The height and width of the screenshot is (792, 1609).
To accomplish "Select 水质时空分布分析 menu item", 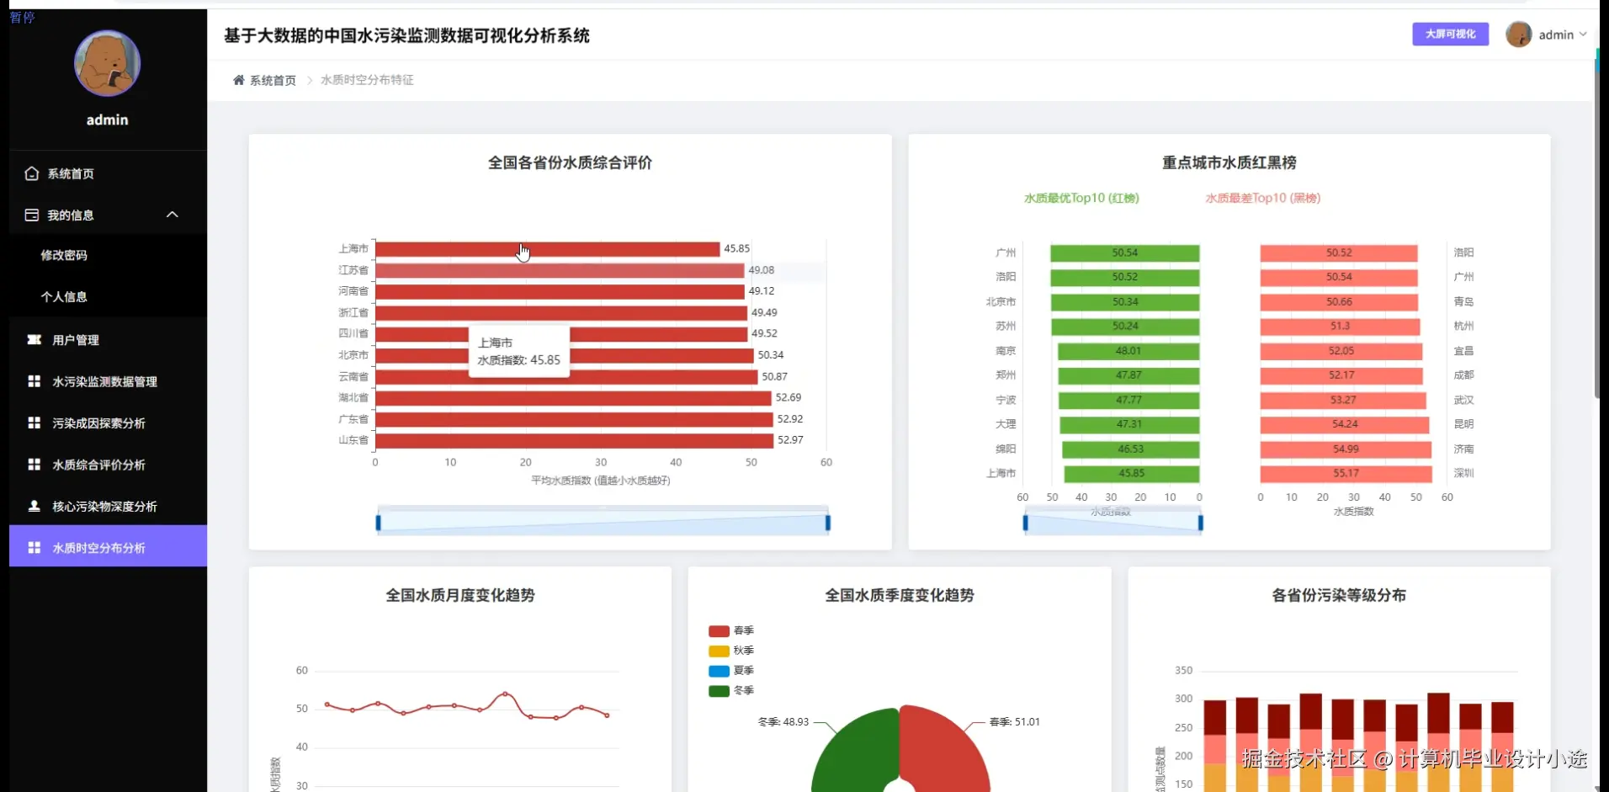I will (108, 546).
